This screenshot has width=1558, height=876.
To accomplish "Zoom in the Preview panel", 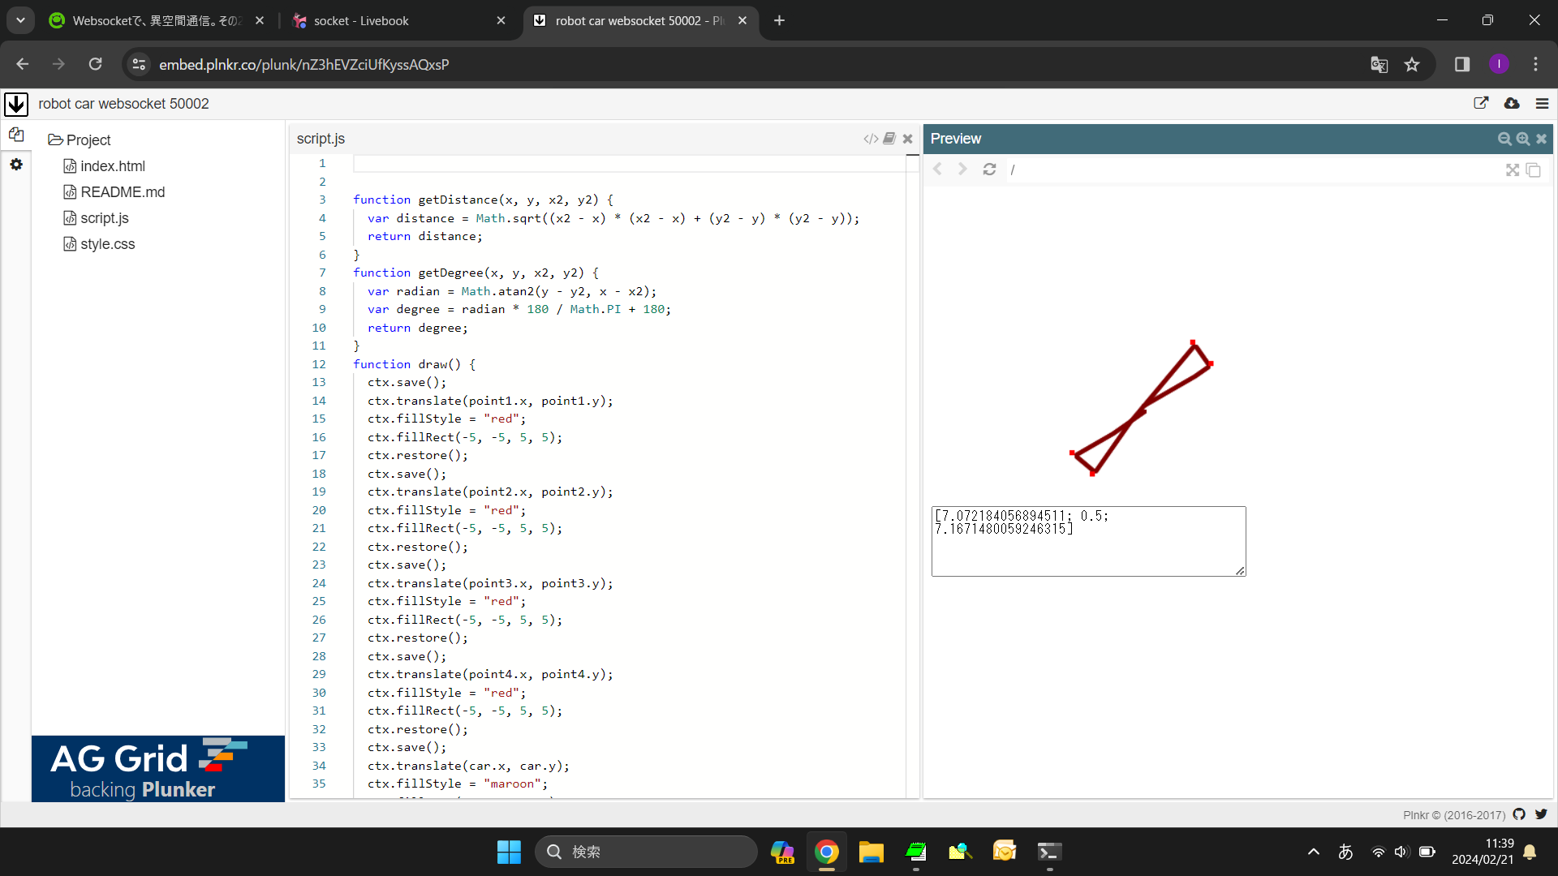I will [1523, 139].
